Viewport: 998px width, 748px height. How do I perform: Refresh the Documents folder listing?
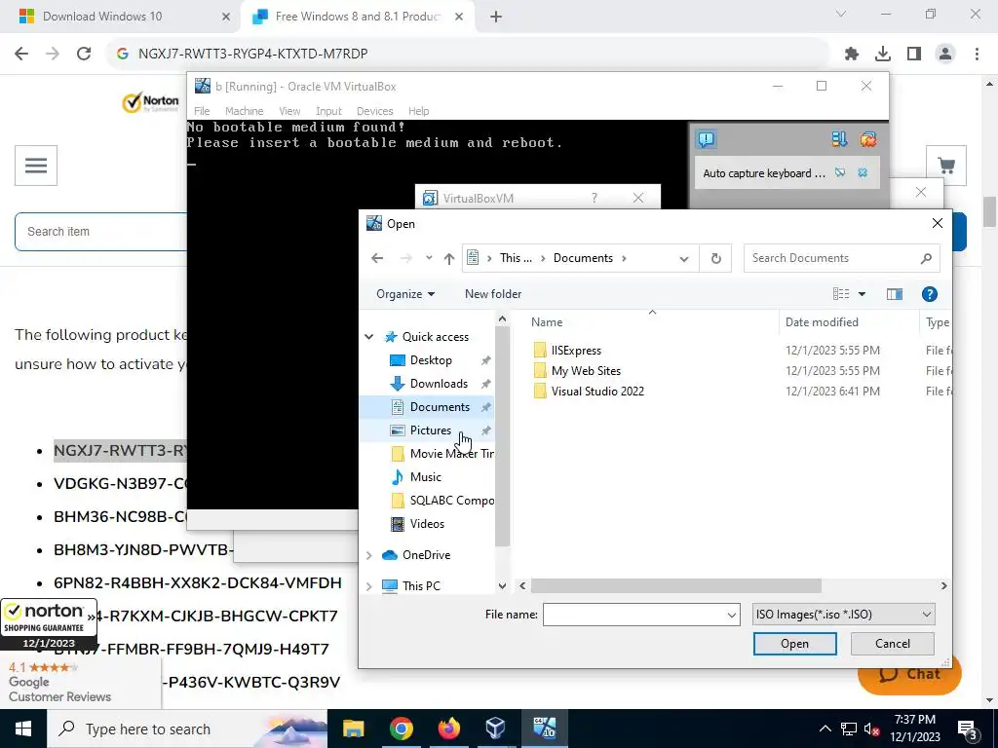click(715, 258)
